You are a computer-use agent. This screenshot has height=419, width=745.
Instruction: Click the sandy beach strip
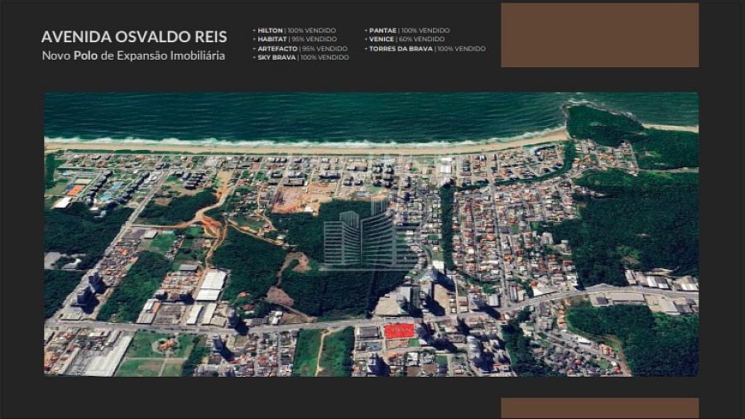pyautogui.click(x=331, y=147)
